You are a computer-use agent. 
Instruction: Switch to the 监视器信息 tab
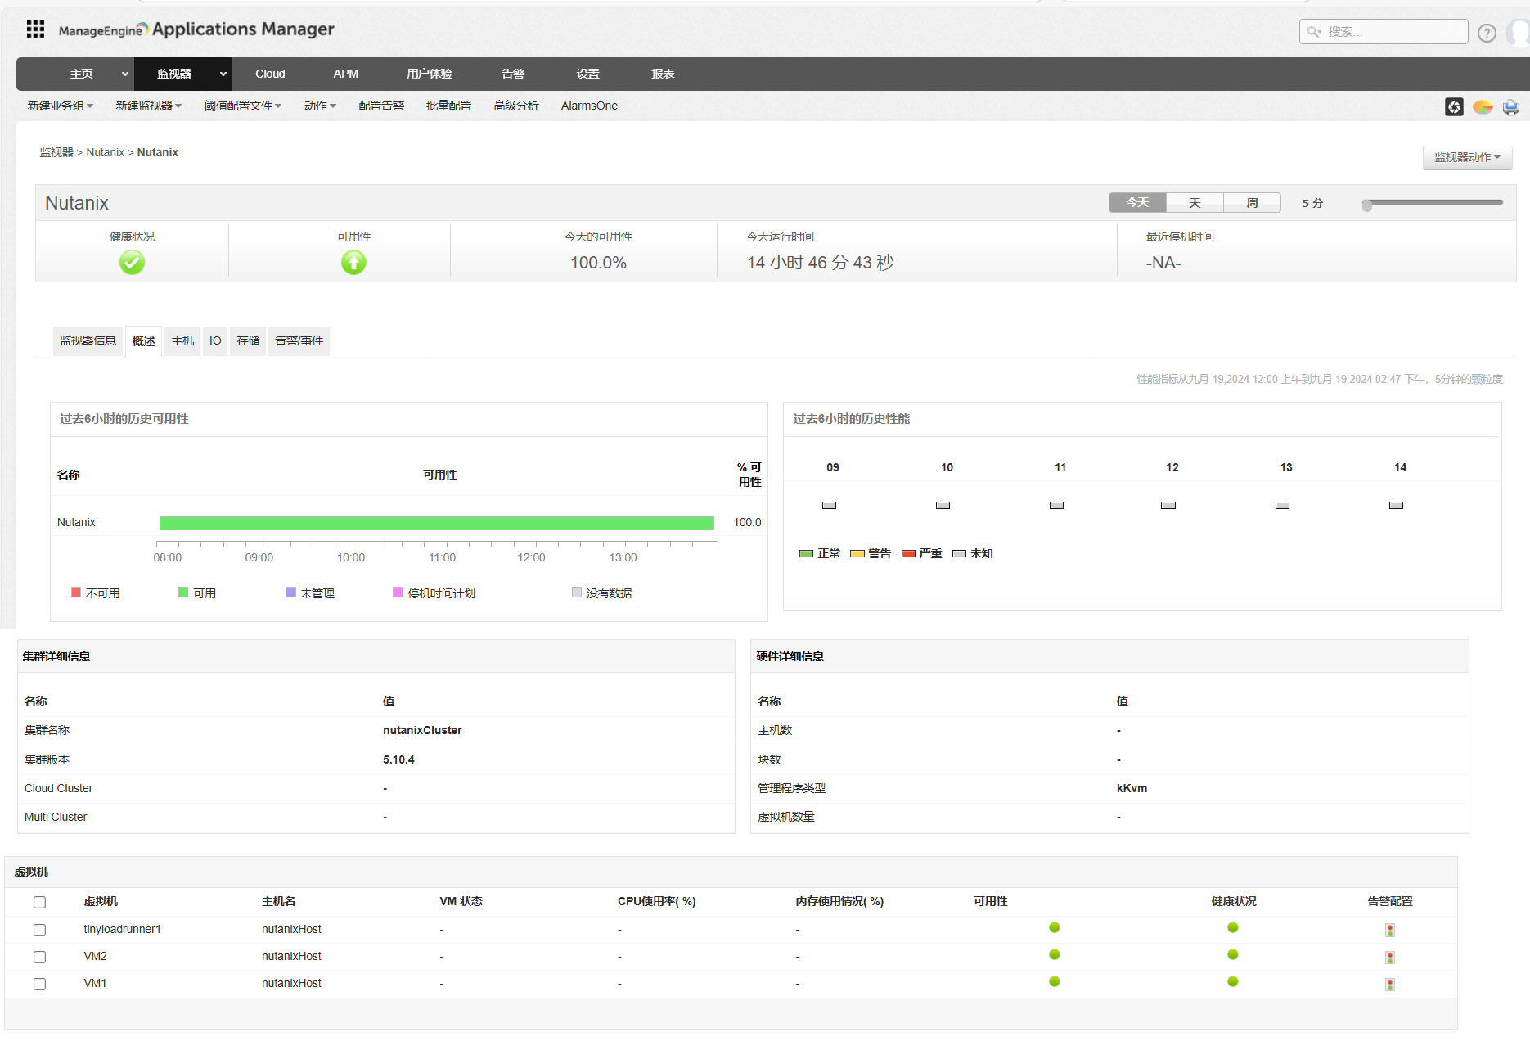coord(88,341)
